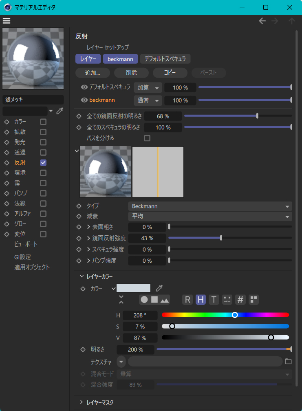Click the material name field 銀メッキ
302x411 pixels.
pyautogui.click(x=33, y=100)
